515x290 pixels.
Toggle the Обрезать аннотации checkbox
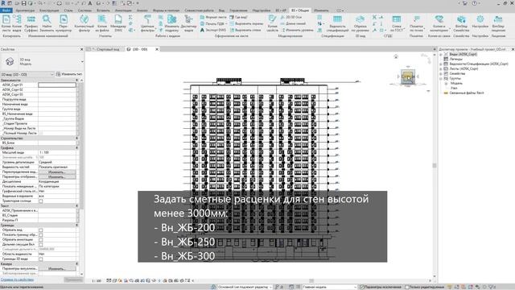coord(41,240)
